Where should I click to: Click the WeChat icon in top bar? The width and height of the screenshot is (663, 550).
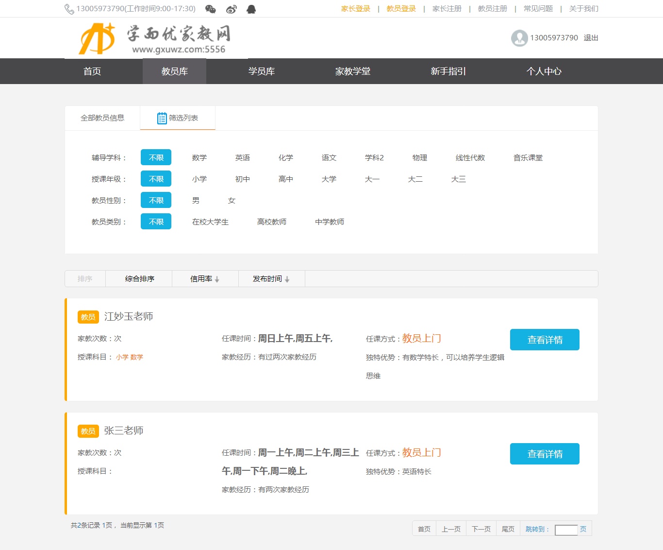pos(210,9)
